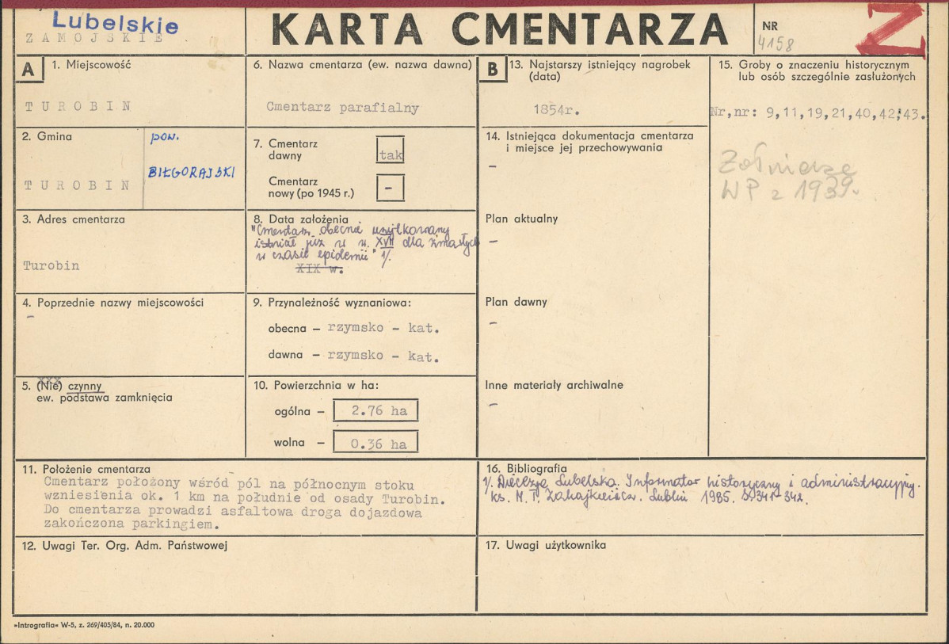Click the '2.76 ha' ogólna area box
This screenshot has height=644, width=949.
tap(375, 410)
